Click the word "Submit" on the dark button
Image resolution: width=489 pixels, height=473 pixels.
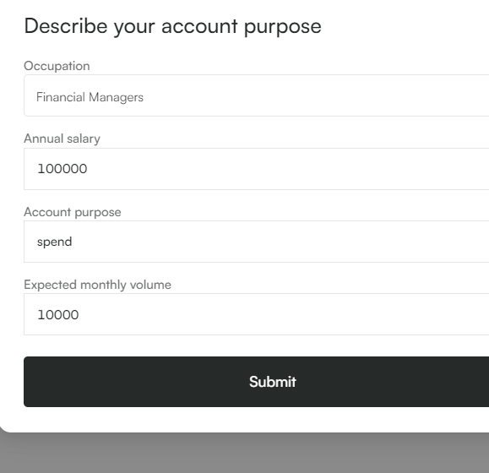273,382
